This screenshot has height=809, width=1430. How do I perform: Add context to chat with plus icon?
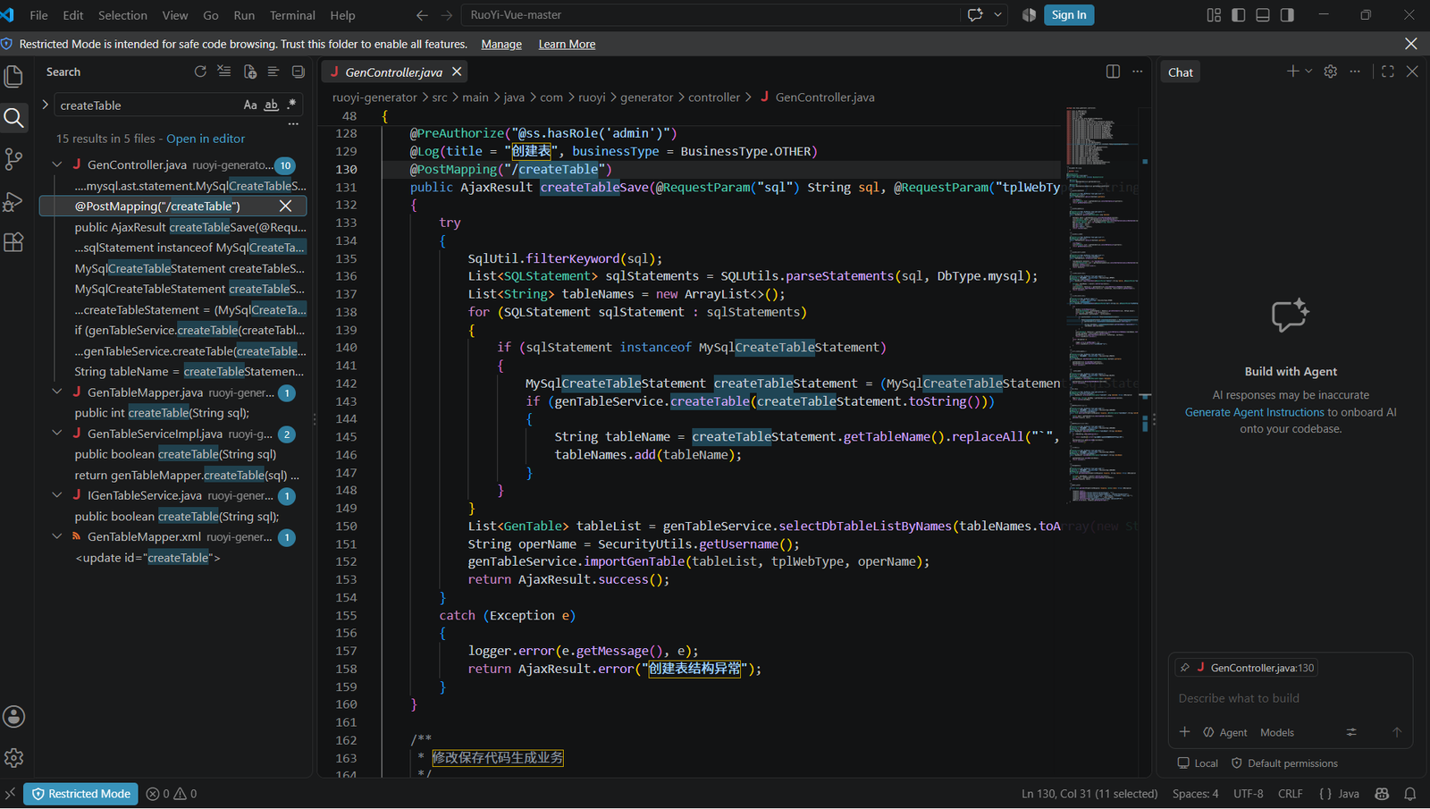pos(1184,732)
